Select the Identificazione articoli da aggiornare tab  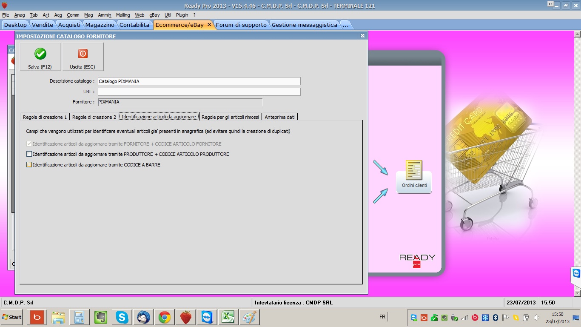(159, 116)
